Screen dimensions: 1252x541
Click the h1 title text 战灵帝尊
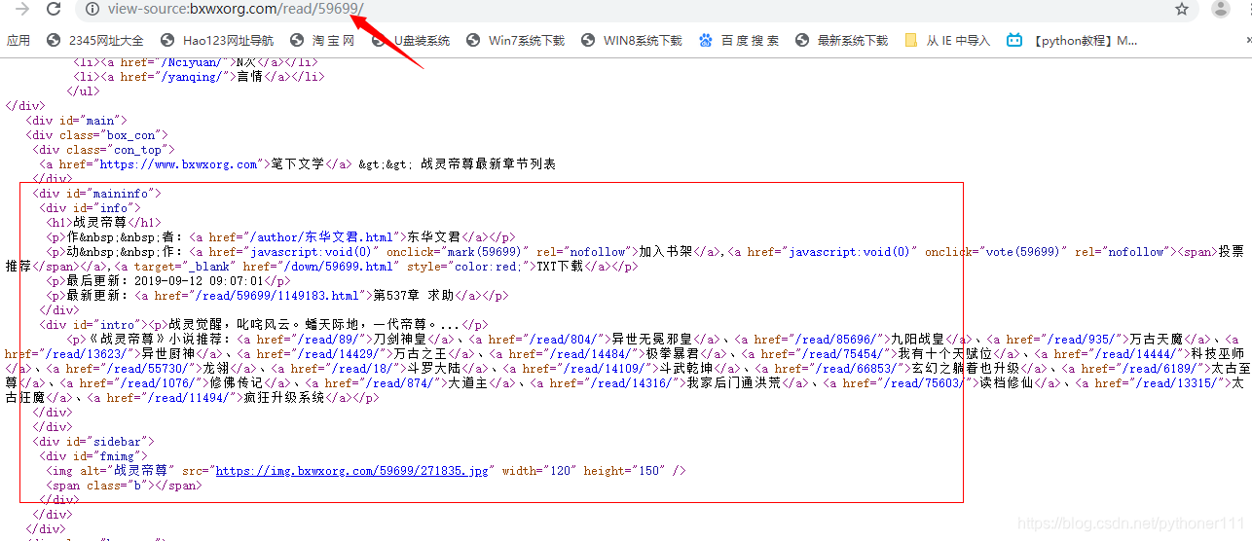coord(101,223)
